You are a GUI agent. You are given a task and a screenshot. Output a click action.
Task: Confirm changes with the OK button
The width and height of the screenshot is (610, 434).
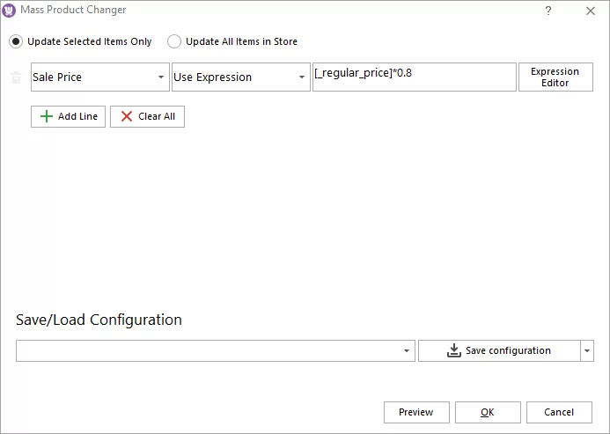point(487,412)
